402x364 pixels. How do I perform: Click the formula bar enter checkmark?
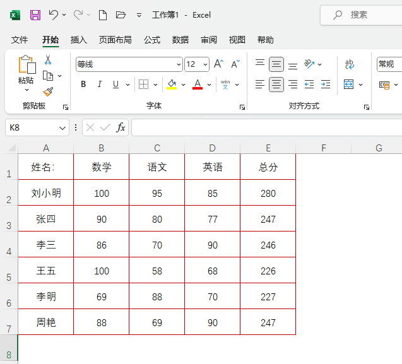point(105,127)
